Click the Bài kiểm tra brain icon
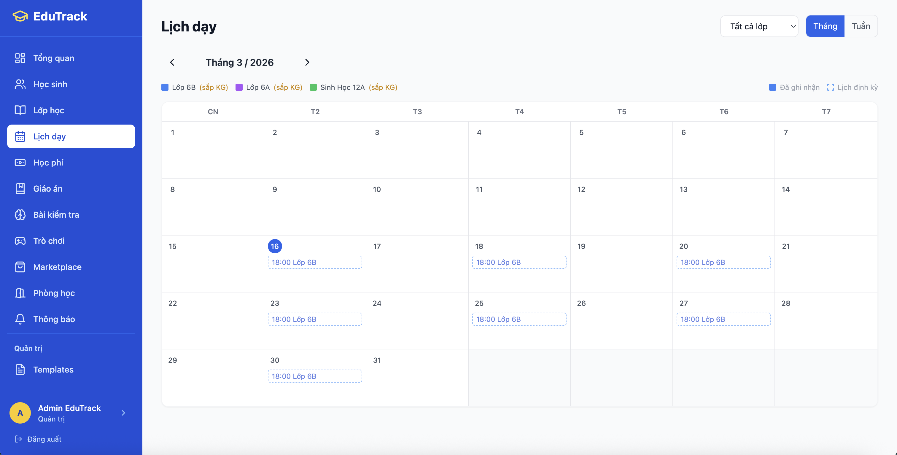This screenshot has width=897, height=455. pos(20,215)
